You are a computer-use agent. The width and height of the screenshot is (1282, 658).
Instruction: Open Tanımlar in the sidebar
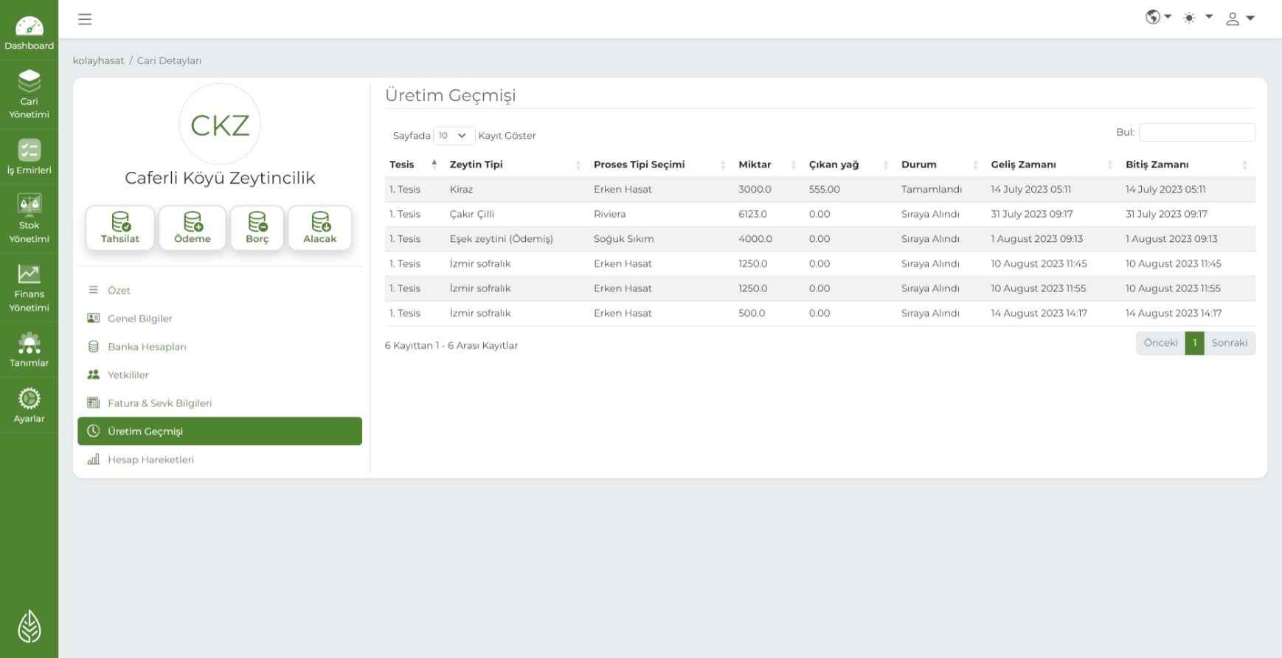(x=29, y=349)
